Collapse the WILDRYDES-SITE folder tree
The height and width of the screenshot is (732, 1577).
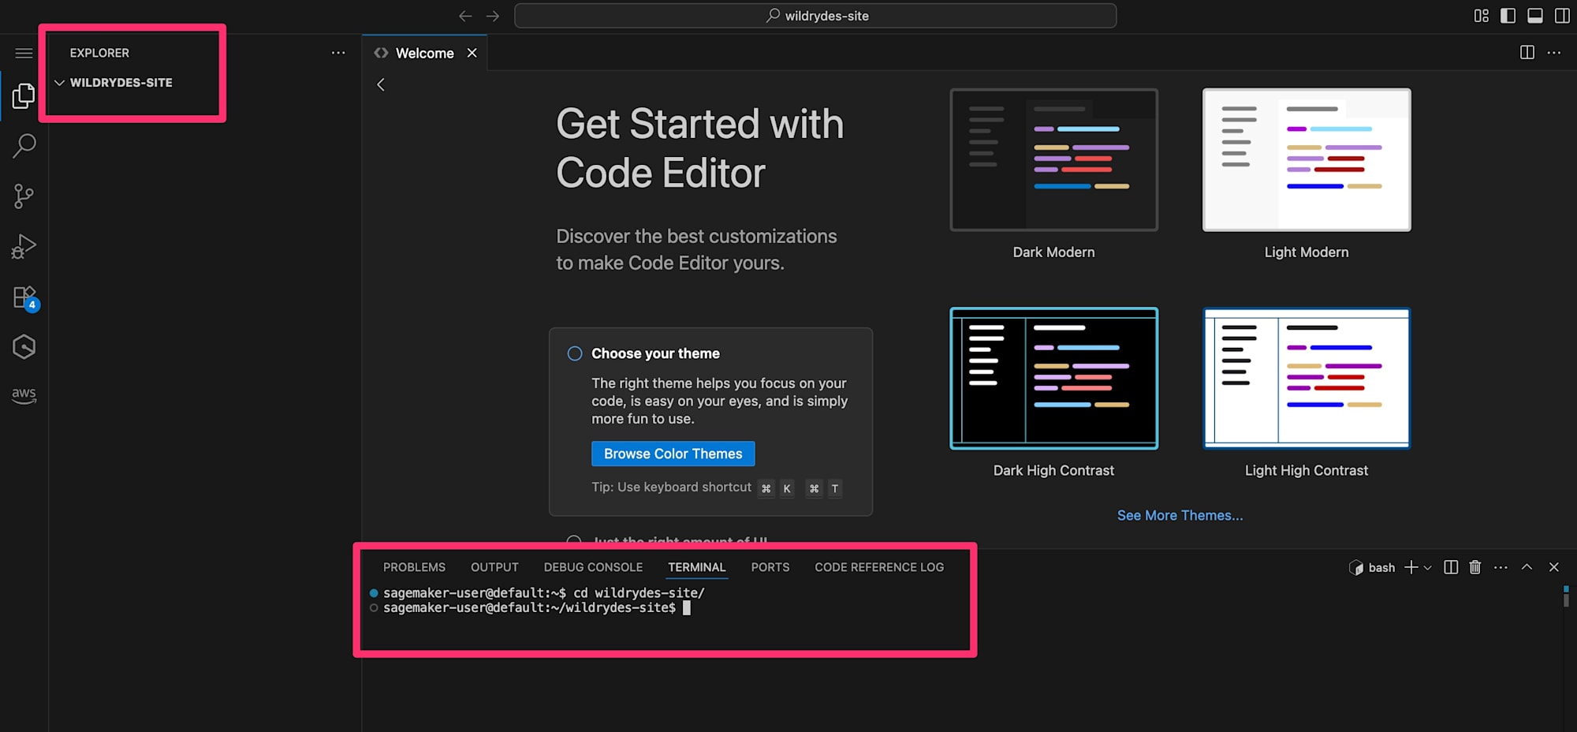tap(59, 83)
